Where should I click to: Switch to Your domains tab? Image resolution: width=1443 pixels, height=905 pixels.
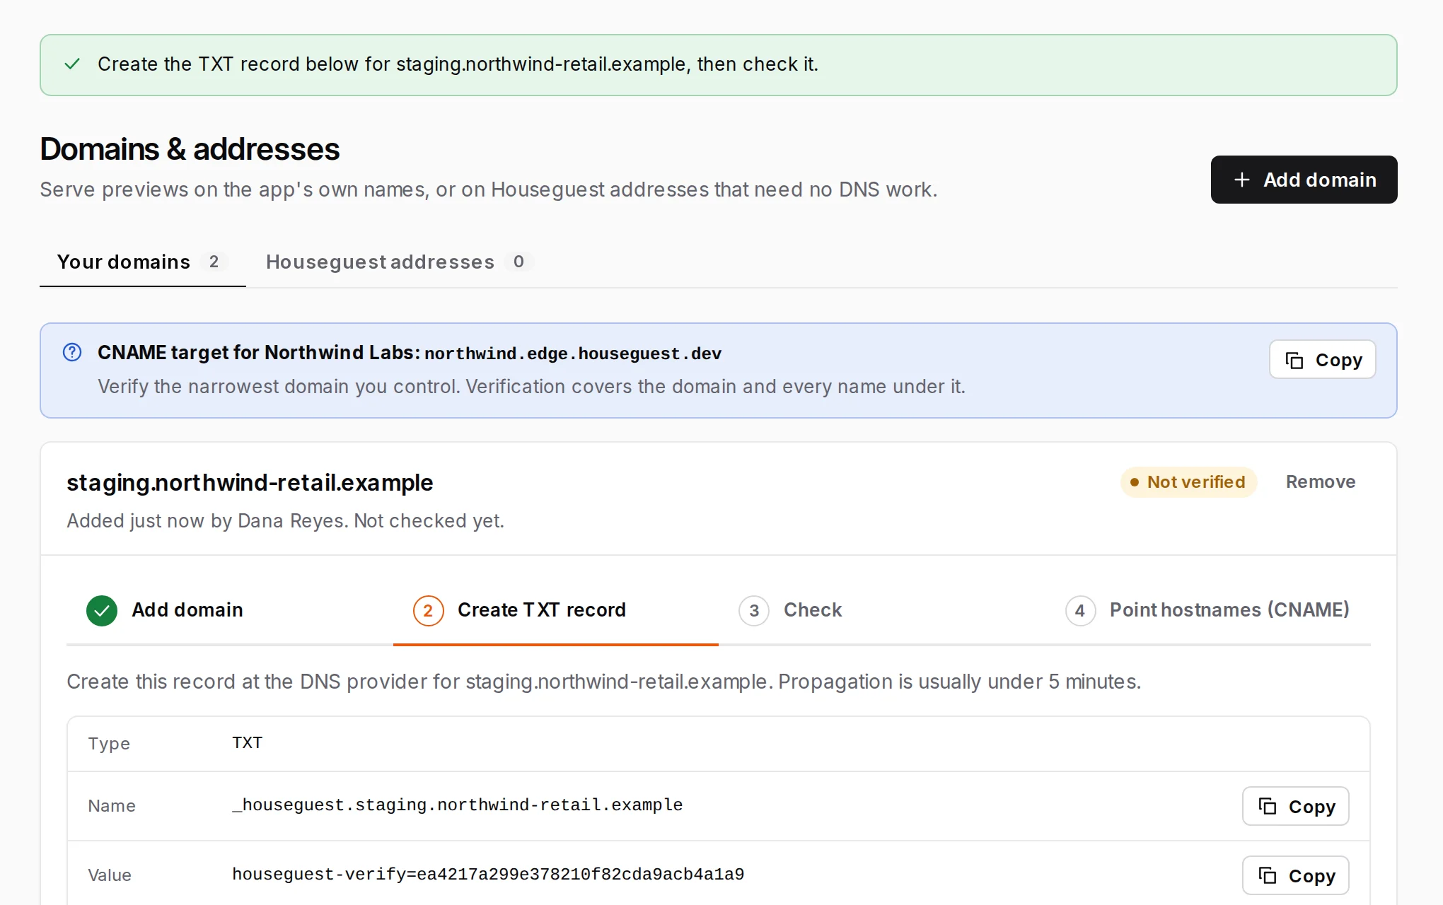(142, 262)
